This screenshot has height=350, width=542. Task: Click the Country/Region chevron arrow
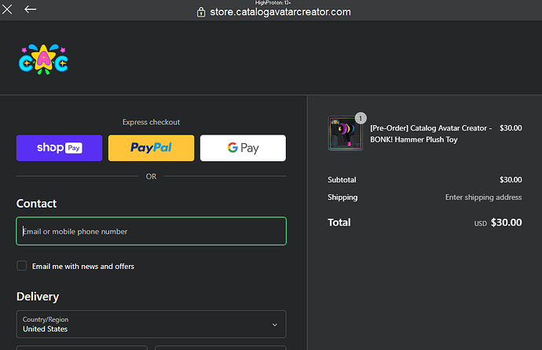pos(275,325)
